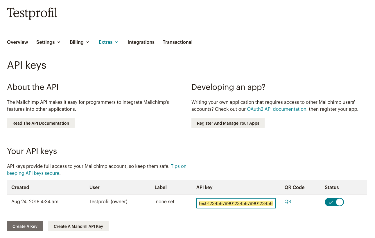The height and width of the screenshot is (238, 375).
Task: Open the OAuth2 API documentation link
Action: coord(277,109)
